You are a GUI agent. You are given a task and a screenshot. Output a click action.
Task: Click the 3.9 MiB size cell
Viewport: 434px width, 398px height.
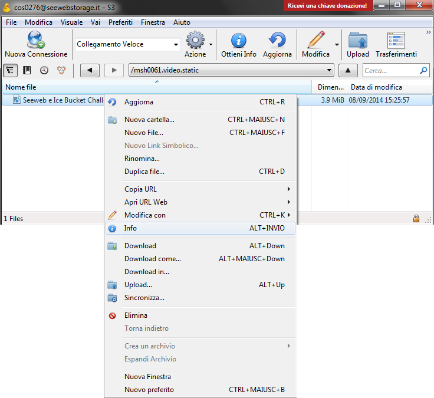333,100
